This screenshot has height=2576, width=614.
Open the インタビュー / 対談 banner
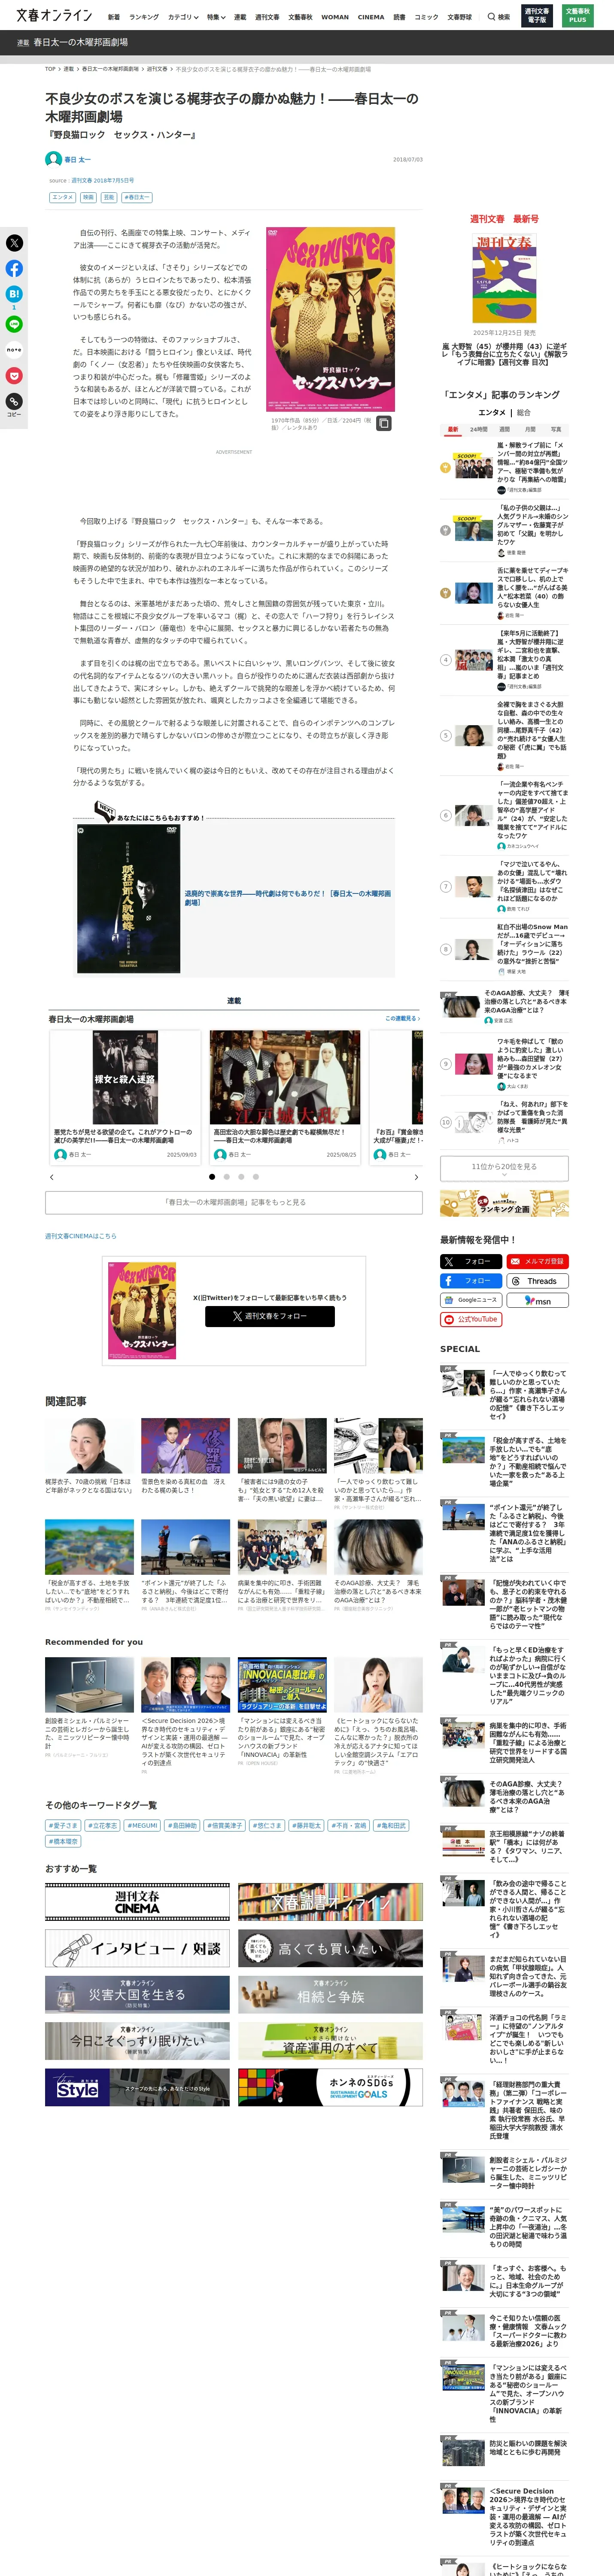(137, 1948)
